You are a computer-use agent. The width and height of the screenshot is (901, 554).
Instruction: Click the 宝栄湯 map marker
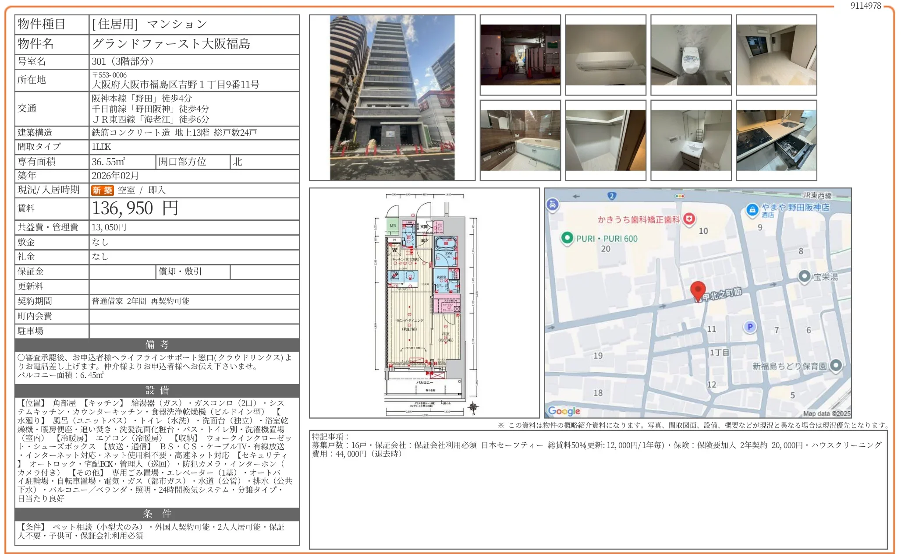click(804, 276)
